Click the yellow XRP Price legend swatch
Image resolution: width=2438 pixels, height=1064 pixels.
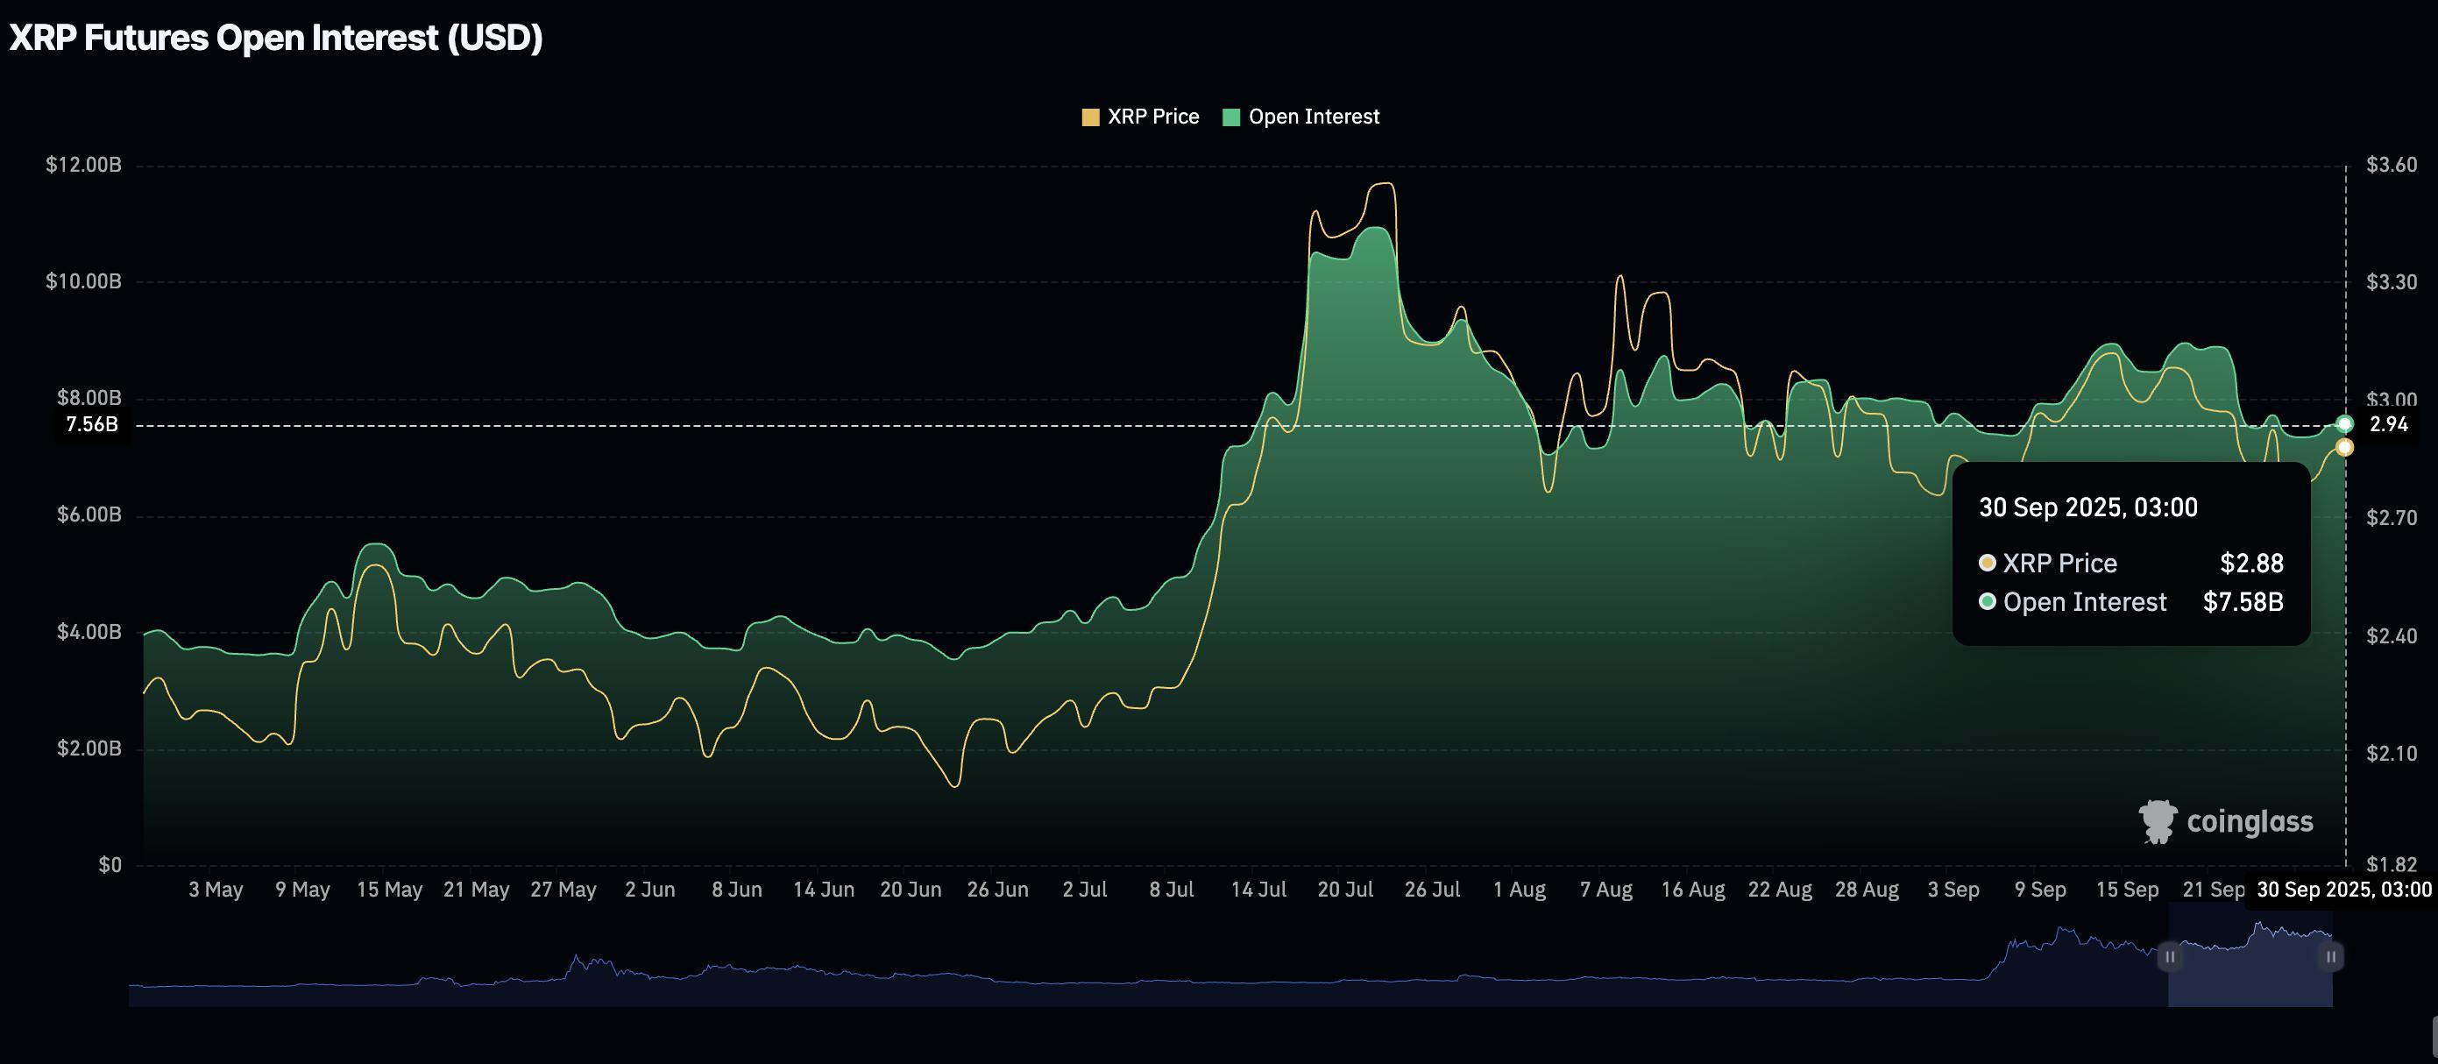pos(1090,116)
